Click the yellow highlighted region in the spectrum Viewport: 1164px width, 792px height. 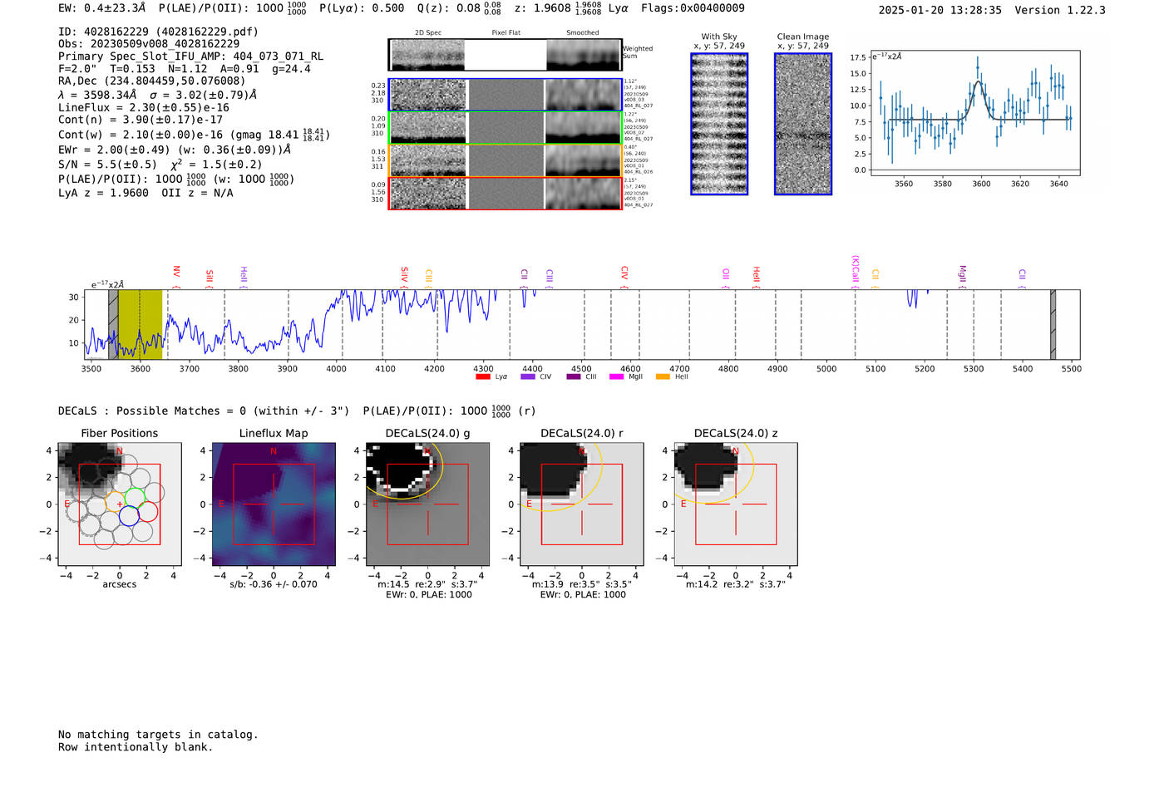(x=140, y=324)
